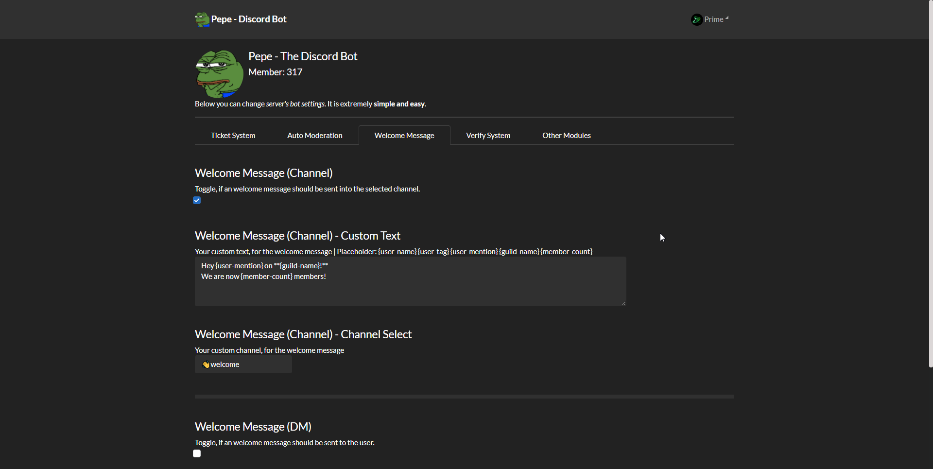933x469 pixels.
Task: Click the Pepe frog logo in navbar
Action: pyautogui.click(x=202, y=19)
